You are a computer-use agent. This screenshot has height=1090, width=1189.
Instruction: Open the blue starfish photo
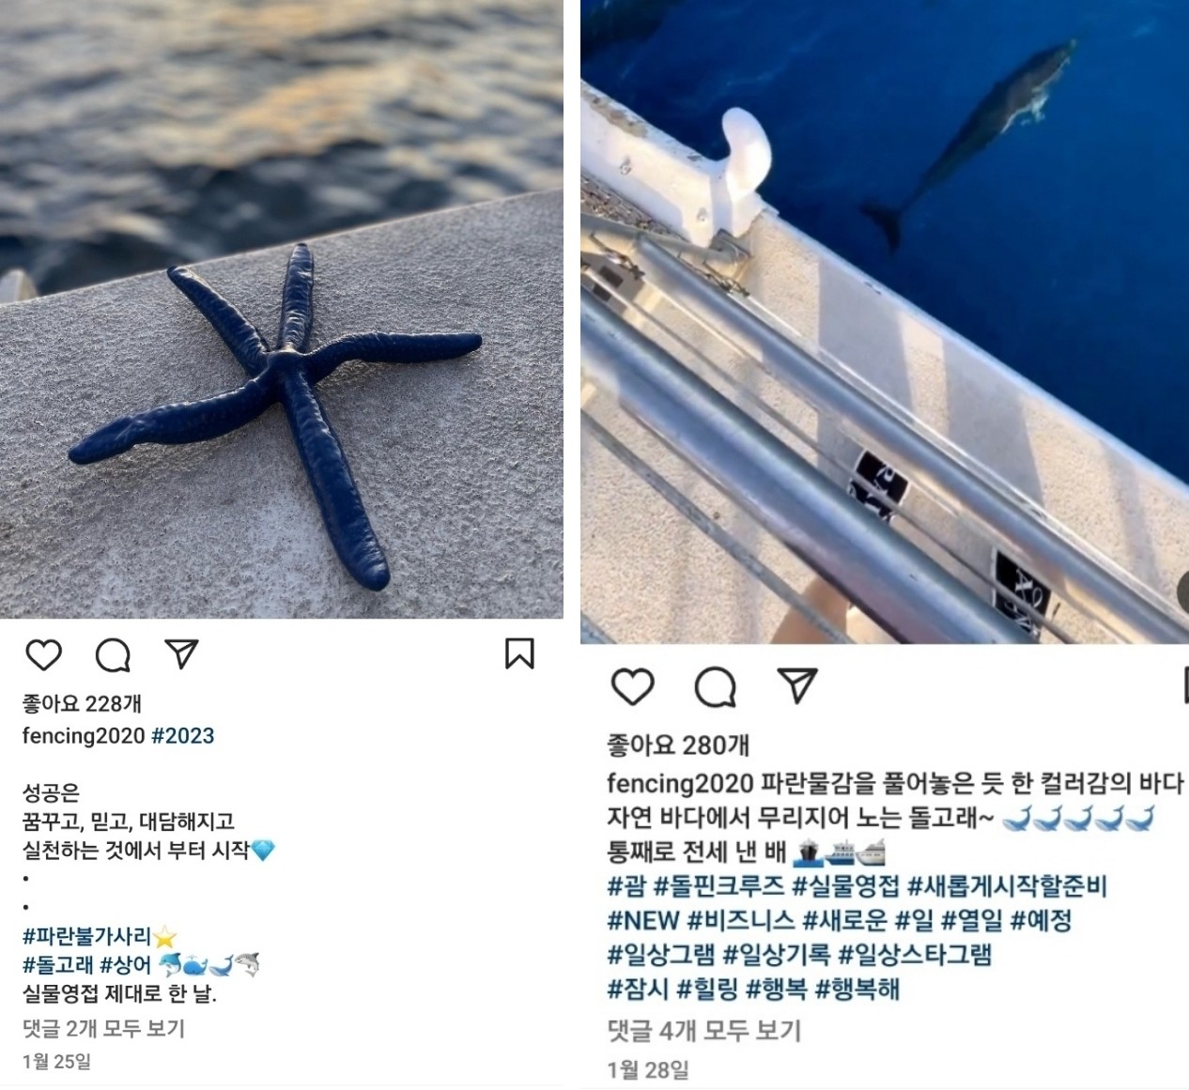click(x=282, y=309)
